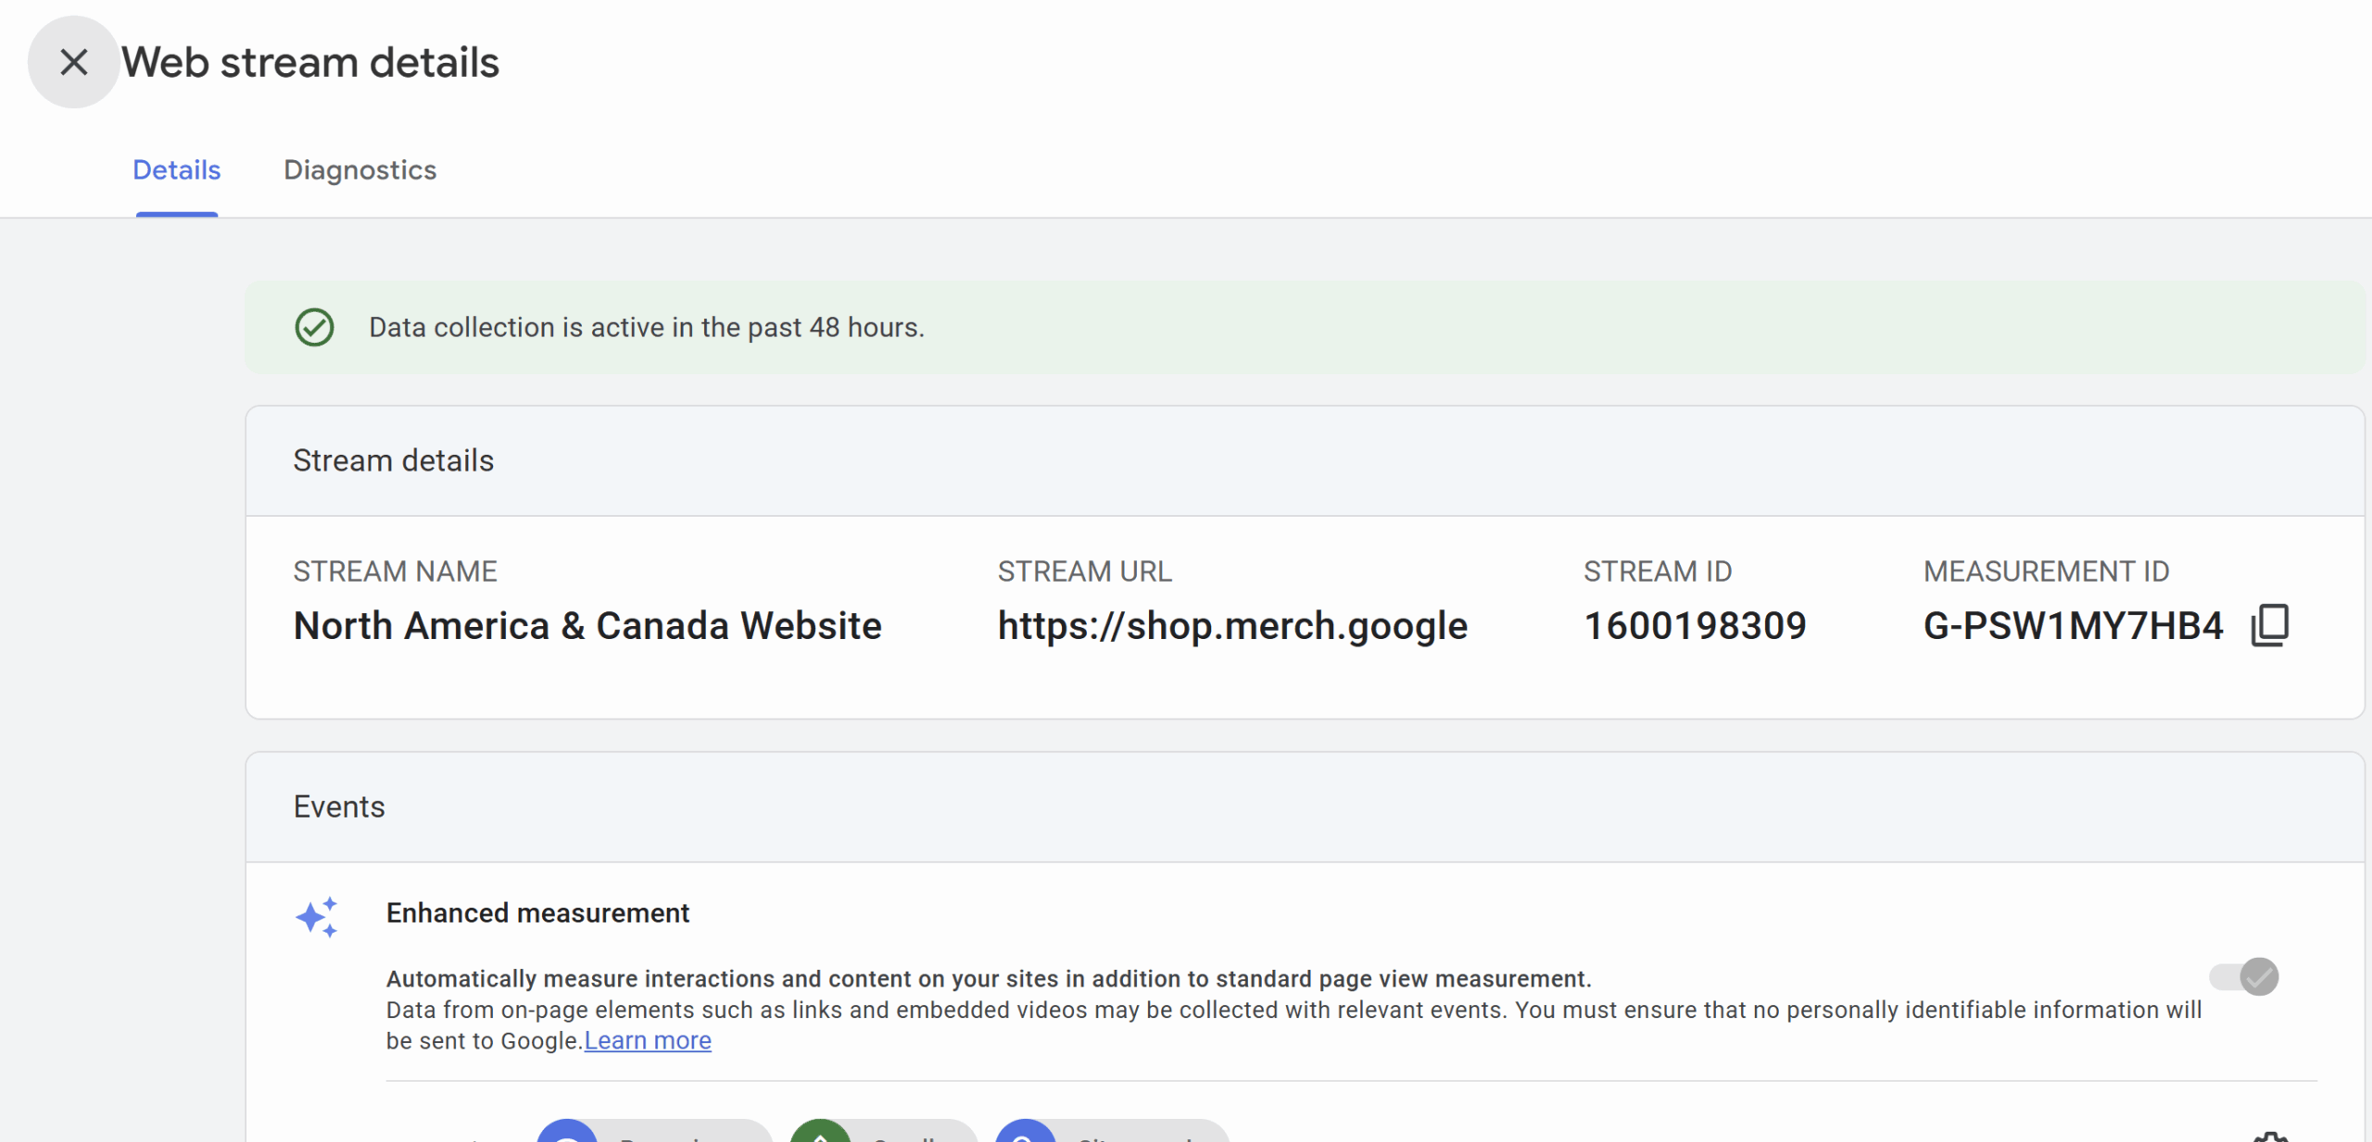This screenshot has width=2372, height=1142.
Task: Click the Stream details section header
Action: pyautogui.click(x=394, y=460)
